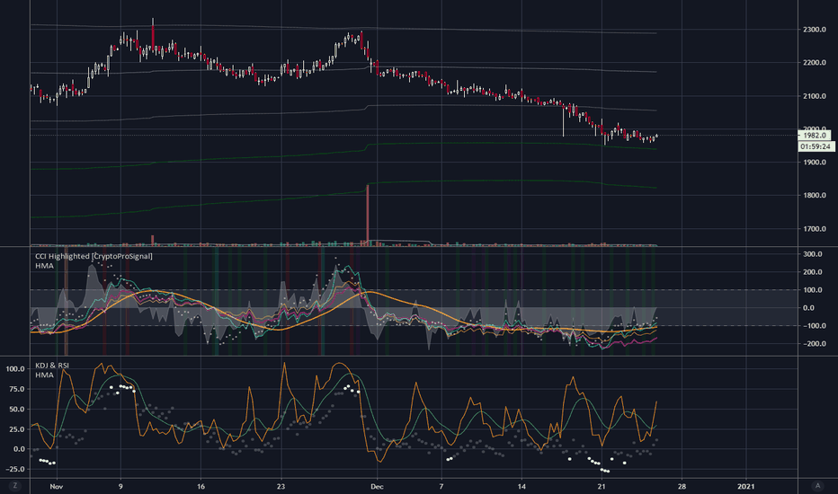This screenshot has width=838, height=494.
Task: Open the CCI Highlighted [CryptoProSignal] indicator label
Action: click(94, 256)
